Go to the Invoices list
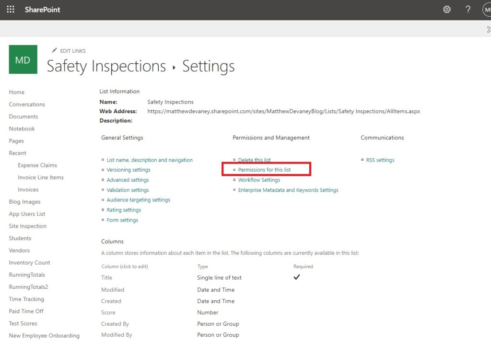The height and width of the screenshot is (342, 491). (28, 189)
